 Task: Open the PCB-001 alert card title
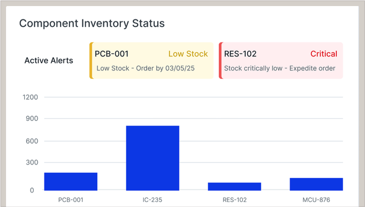coord(111,54)
